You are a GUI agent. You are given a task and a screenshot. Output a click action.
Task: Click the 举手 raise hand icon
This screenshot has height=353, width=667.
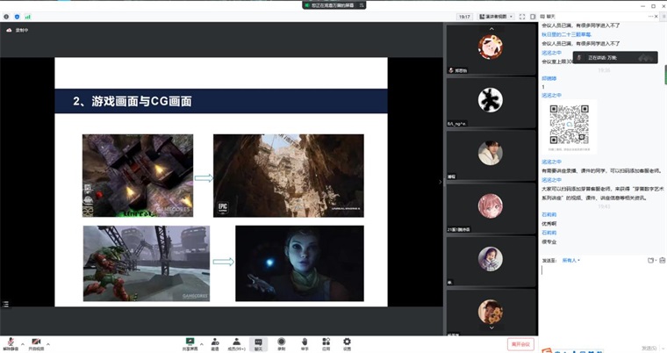[305, 343]
